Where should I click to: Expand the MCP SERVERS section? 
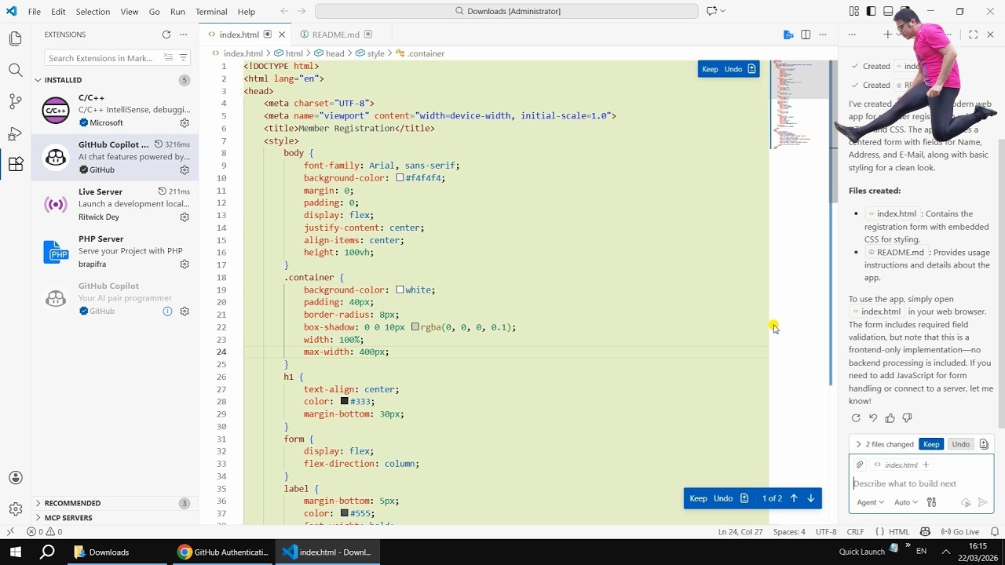click(38, 518)
